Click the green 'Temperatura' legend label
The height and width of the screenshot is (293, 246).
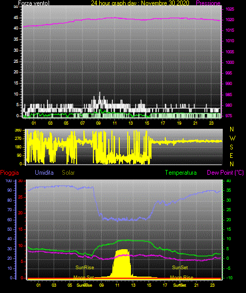pyautogui.click(x=181, y=173)
